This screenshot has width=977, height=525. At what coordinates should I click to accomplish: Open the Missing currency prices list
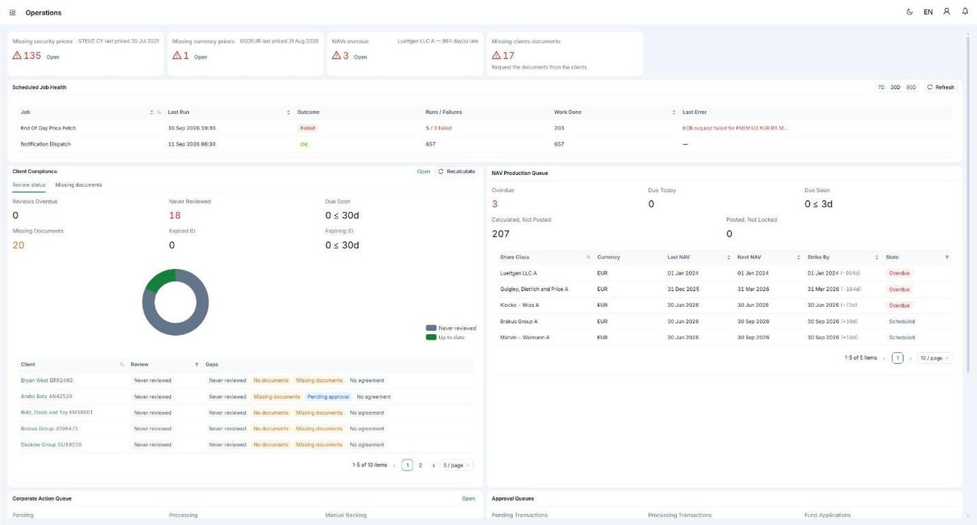pos(200,57)
